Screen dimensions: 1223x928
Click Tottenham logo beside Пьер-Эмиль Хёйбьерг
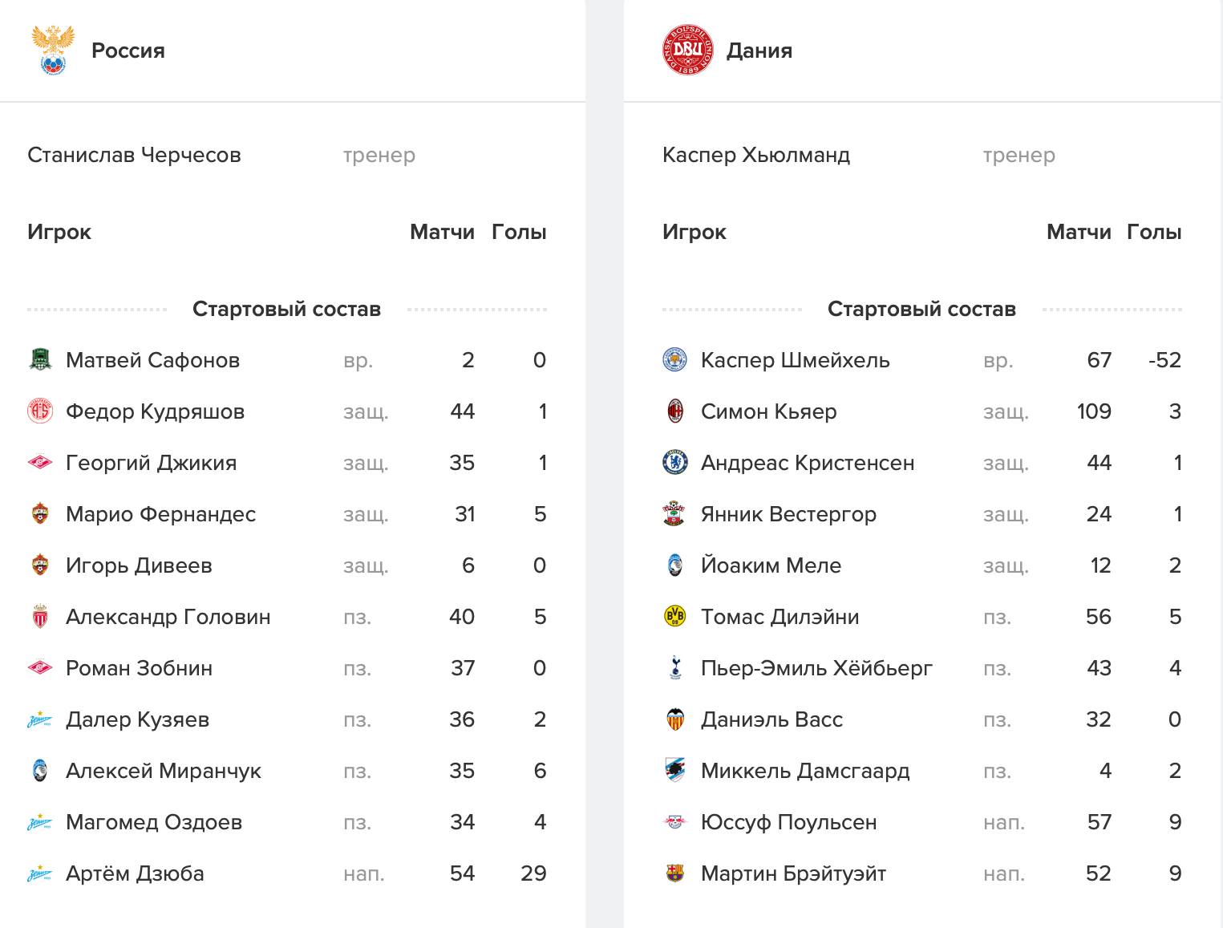(675, 667)
